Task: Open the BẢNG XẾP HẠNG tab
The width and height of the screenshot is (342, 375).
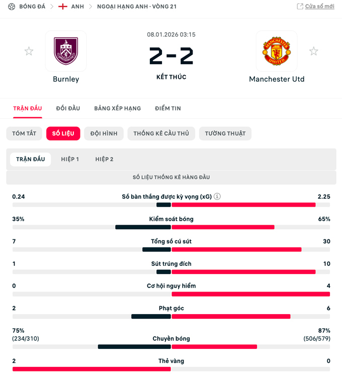Action: pyautogui.click(x=117, y=109)
